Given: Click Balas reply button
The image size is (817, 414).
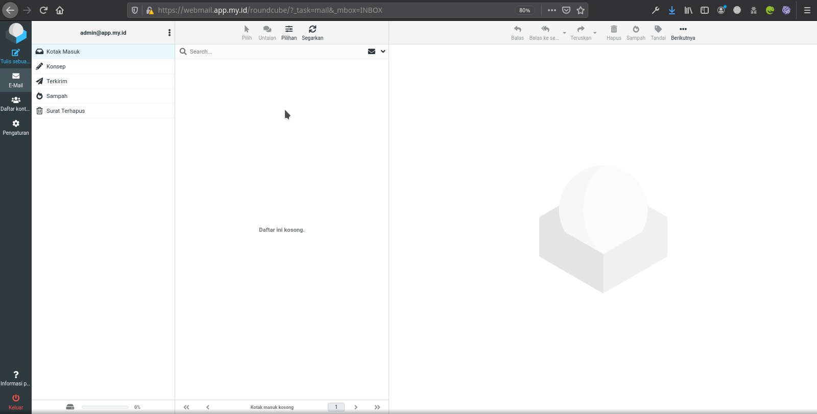Looking at the screenshot, I should pos(517,33).
